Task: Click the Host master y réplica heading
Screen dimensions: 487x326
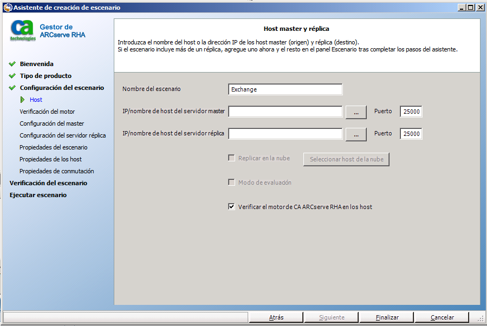Action: pos(296,29)
